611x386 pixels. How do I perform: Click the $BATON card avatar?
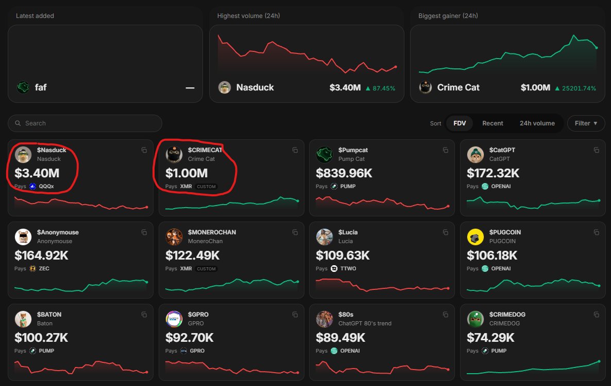coord(23,319)
